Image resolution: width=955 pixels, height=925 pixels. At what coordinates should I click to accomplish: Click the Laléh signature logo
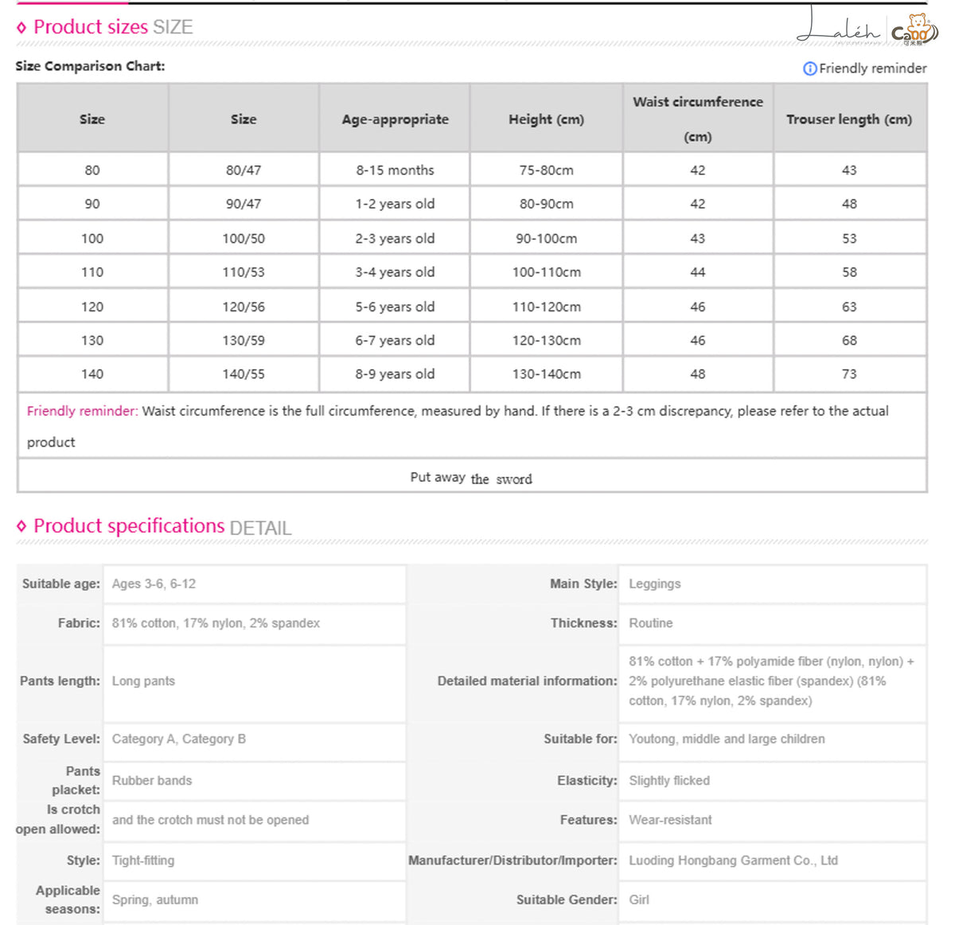840,25
